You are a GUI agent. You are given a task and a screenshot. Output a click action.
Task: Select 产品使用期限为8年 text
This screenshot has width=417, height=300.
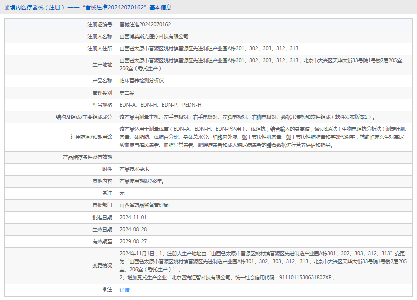click(x=142, y=181)
